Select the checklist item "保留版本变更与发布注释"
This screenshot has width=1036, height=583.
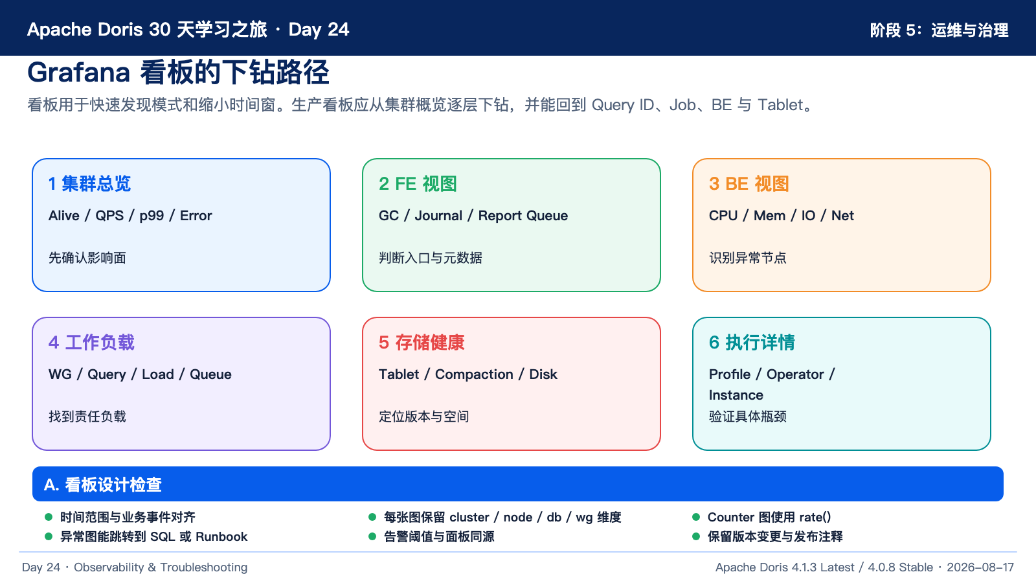(x=775, y=536)
